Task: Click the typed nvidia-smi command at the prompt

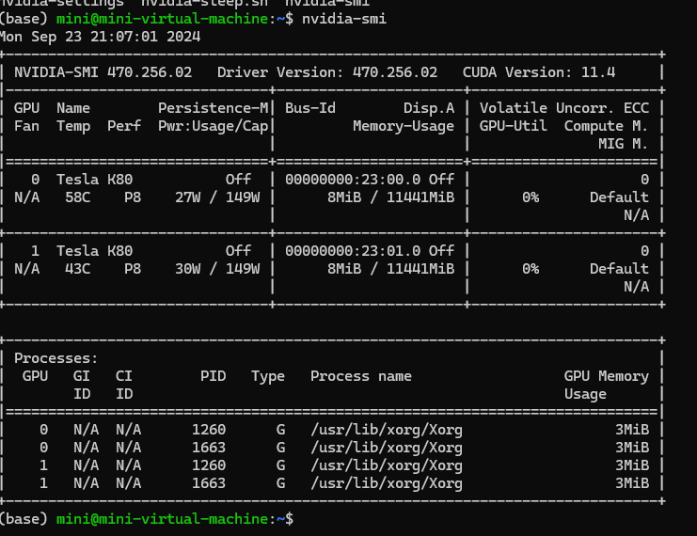Action: [x=344, y=19]
